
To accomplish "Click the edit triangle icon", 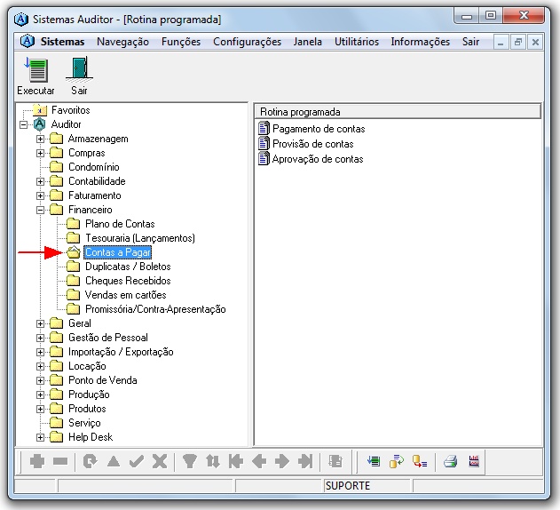I will (x=114, y=461).
